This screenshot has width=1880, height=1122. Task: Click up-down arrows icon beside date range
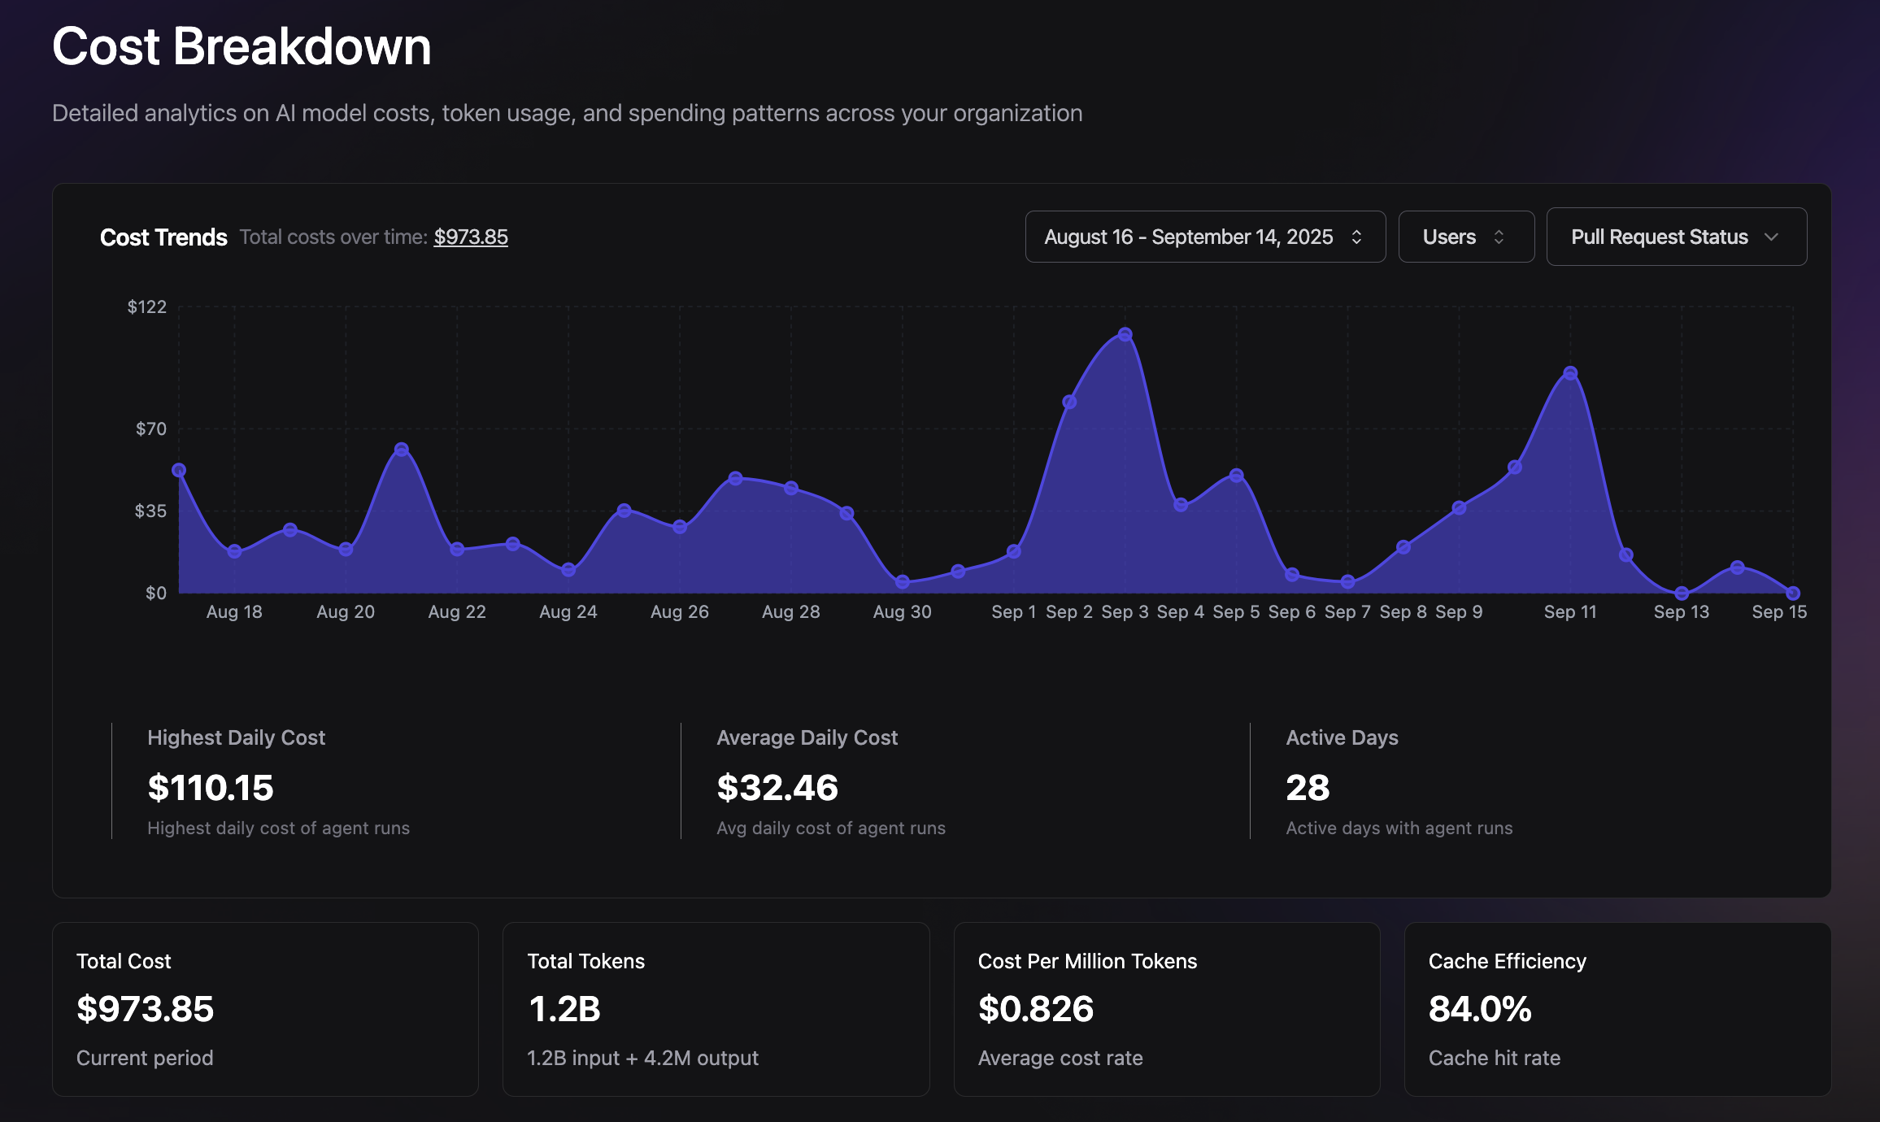(x=1356, y=237)
